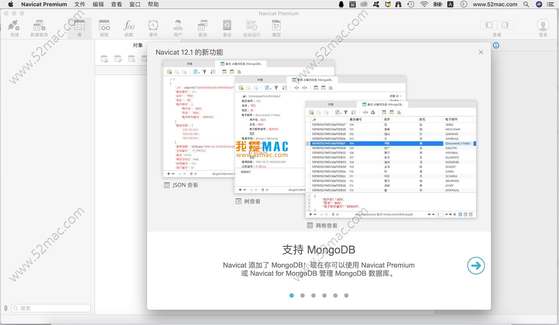Screen dimensions: 559x325
Task: Select the 对象 tab
Action: [x=138, y=45]
